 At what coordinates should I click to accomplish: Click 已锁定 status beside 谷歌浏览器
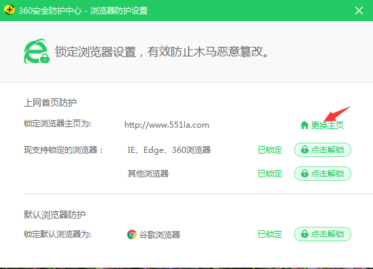point(270,234)
